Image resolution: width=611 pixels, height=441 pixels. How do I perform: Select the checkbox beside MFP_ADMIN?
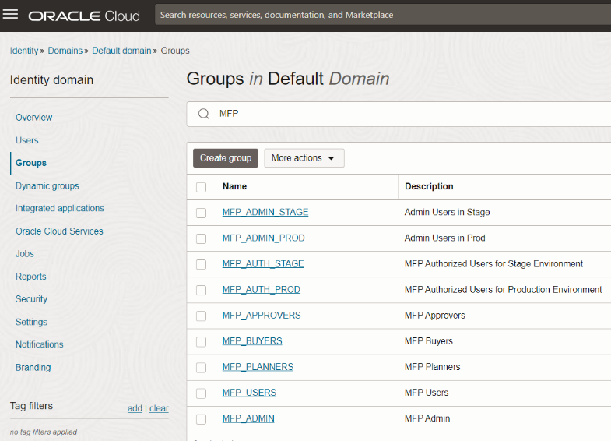pos(201,419)
